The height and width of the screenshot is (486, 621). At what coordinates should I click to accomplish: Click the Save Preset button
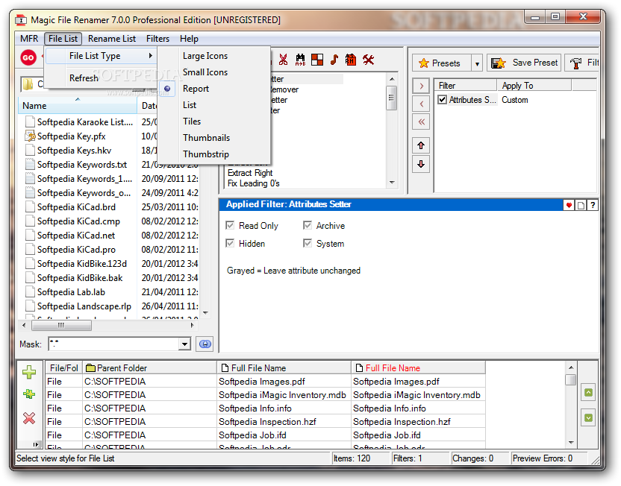[x=524, y=63]
